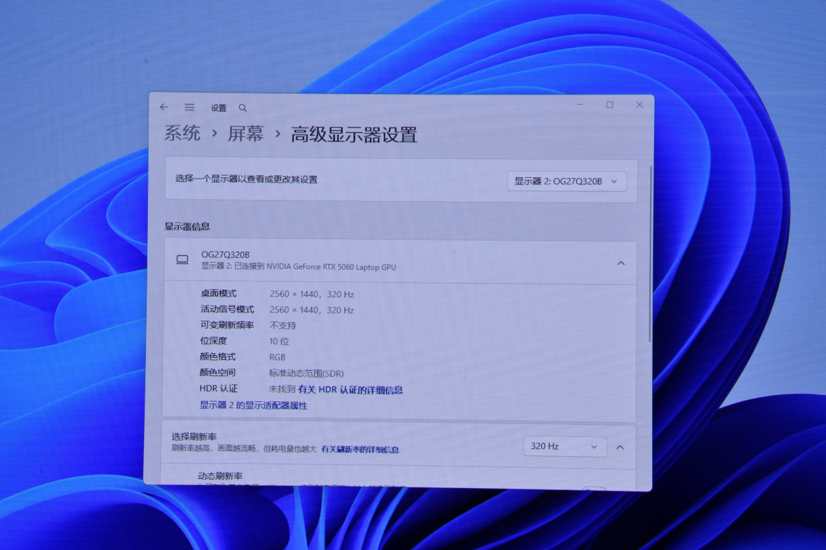
Task: Click the 标准动态范围(SDR) value
Action: (x=306, y=373)
